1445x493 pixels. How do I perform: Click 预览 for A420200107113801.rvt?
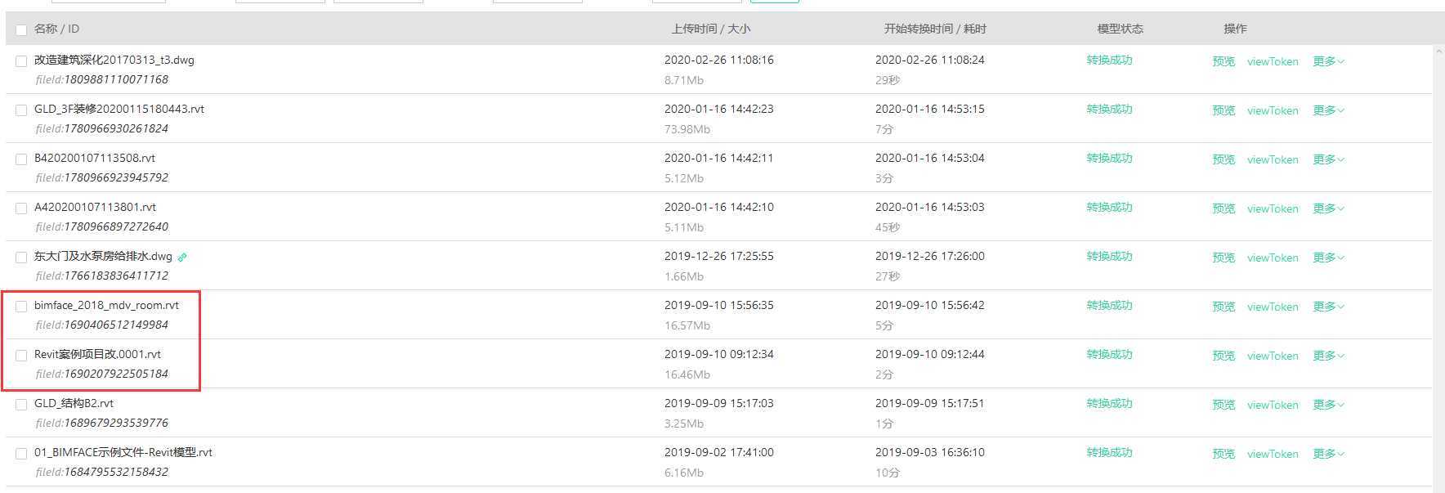coord(1224,208)
